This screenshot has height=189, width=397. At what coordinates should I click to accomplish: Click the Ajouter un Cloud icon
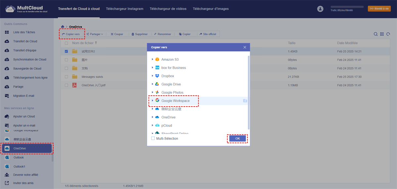point(7,116)
